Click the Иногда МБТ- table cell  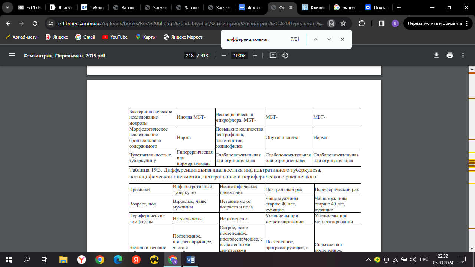(x=196, y=117)
